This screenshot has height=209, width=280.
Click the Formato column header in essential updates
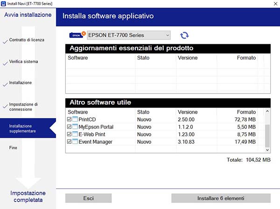(246, 58)
